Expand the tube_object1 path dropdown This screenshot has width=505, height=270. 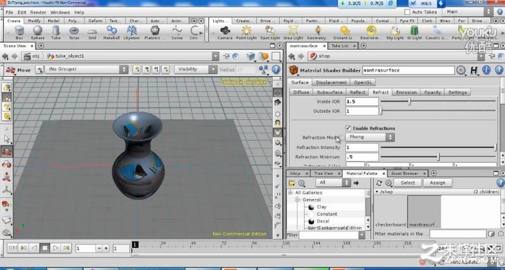click(x=216, y=56)
